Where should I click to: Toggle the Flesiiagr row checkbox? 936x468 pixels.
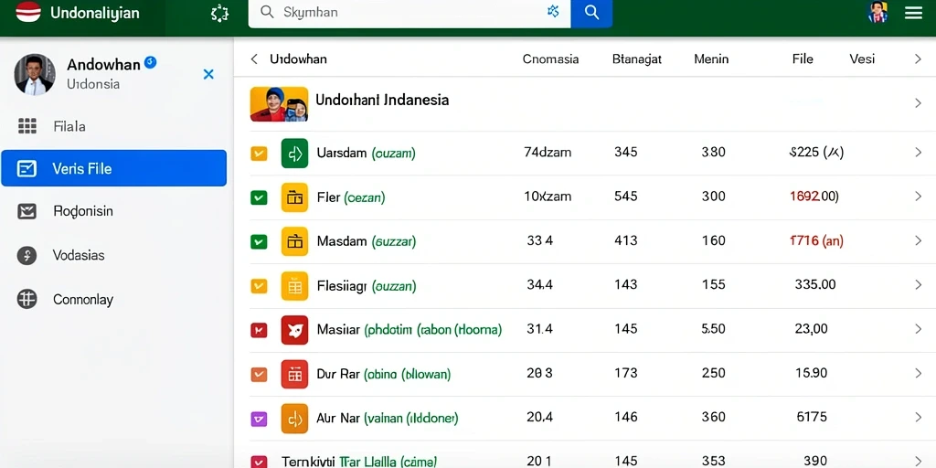259,286
